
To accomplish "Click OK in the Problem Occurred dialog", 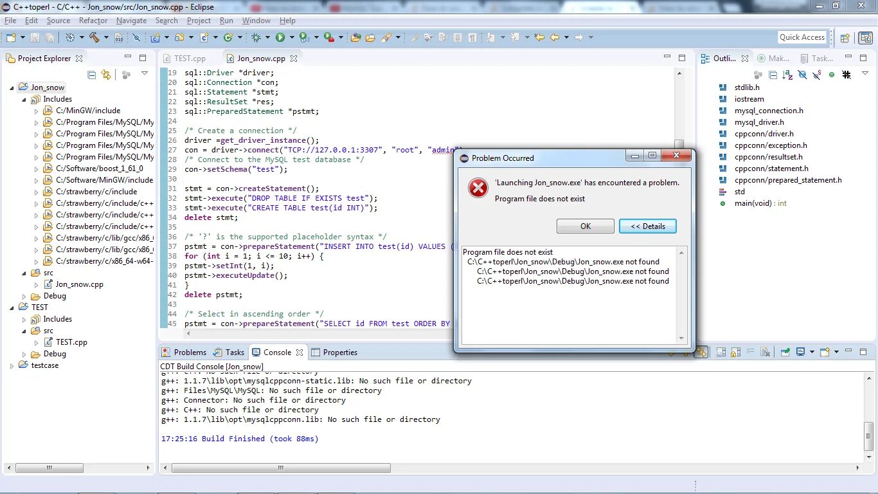I will pos(586,226).
